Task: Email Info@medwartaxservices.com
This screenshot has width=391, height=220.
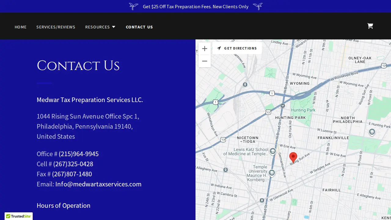Action: (98, 184)
